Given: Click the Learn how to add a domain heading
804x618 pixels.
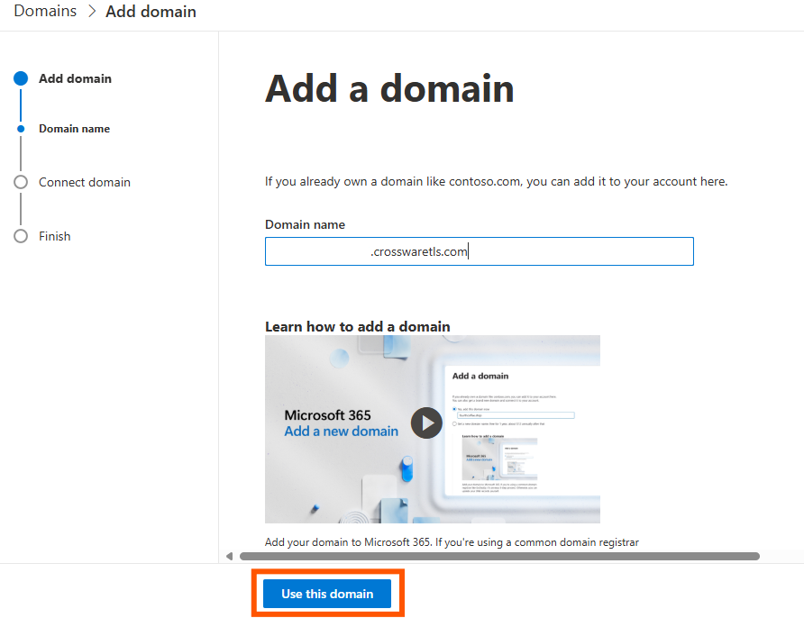Looking at the screenshot, I should (357, 326).
